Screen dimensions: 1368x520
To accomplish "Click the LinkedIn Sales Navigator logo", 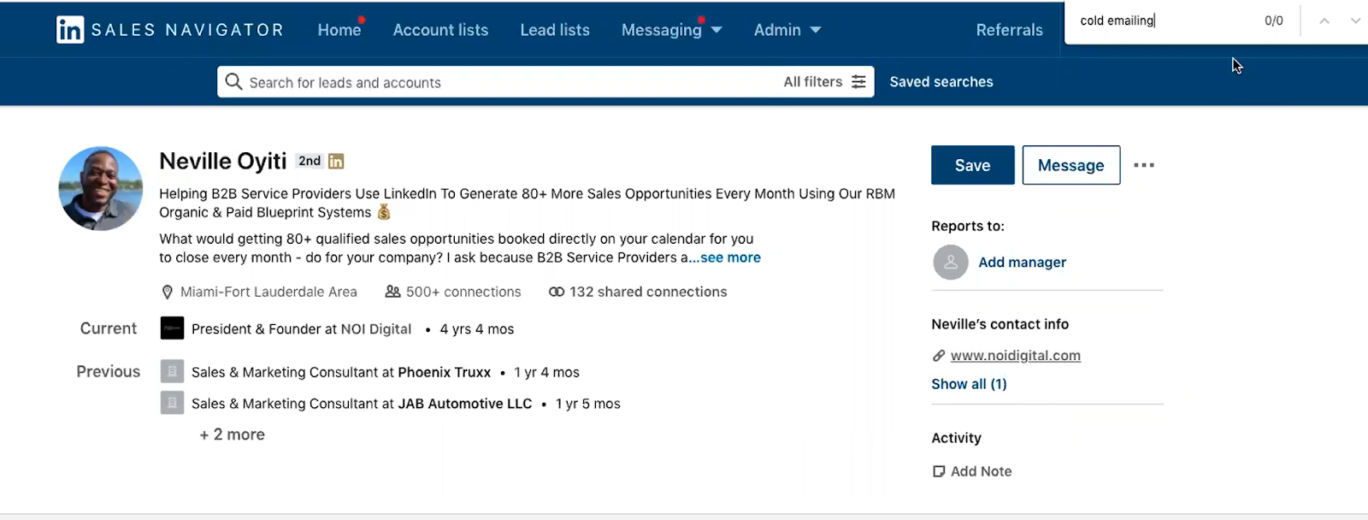I will [170, 30].
